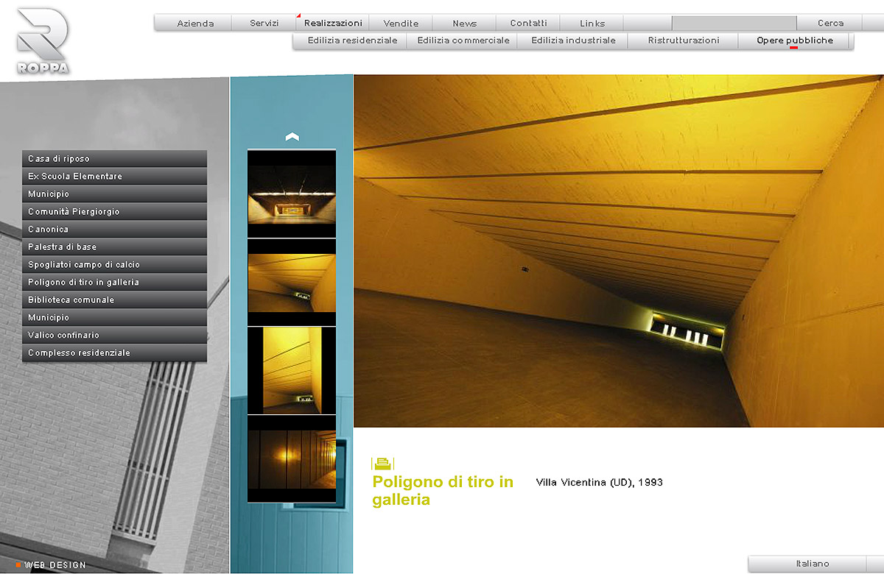Image resolution: width=884 pixels, height=574 pixels.
Task: Go to the Vendite section
Action: (401, 24)
